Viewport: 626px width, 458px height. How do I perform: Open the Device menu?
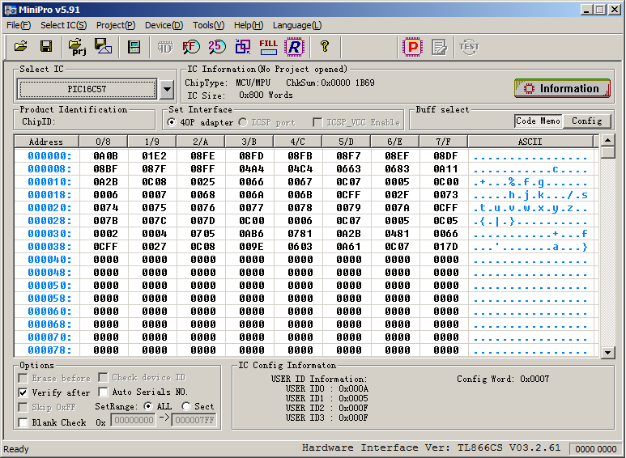coord(164,25)
